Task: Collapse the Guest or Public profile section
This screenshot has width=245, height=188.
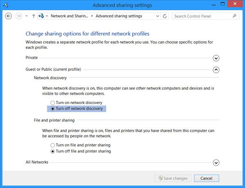Action: pos(216,70)
